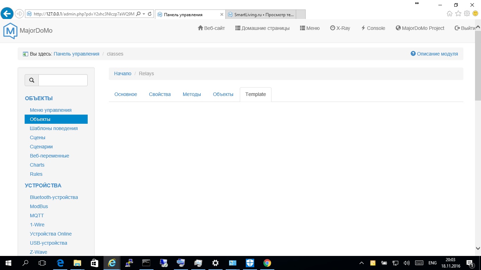Image resolution: width=481 pixels, height=270 pixels.
Task: Click the browser back arrow button
Action: point(7,14)
